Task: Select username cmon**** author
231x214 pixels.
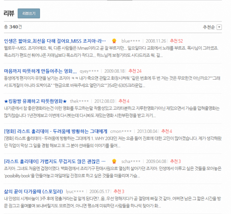Action: point(121,132)
